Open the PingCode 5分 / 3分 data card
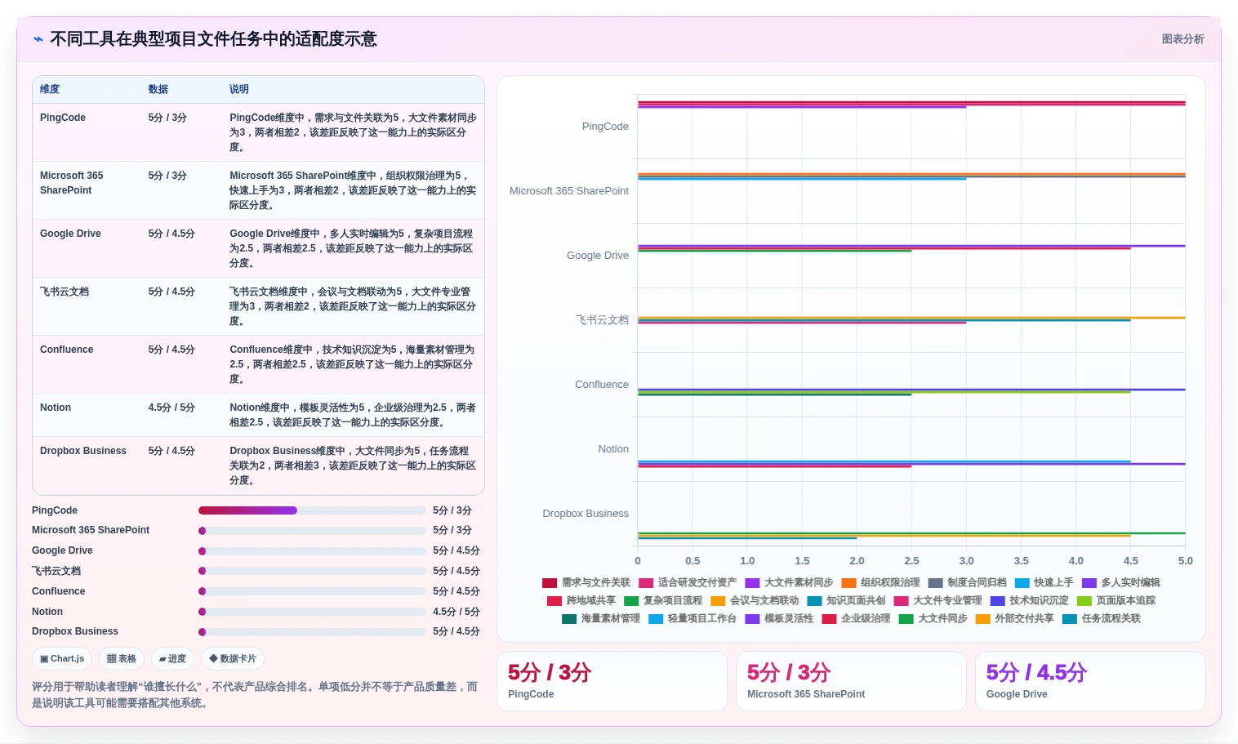This screenshot has width=1238, height=744. click(x=612, y=681)
